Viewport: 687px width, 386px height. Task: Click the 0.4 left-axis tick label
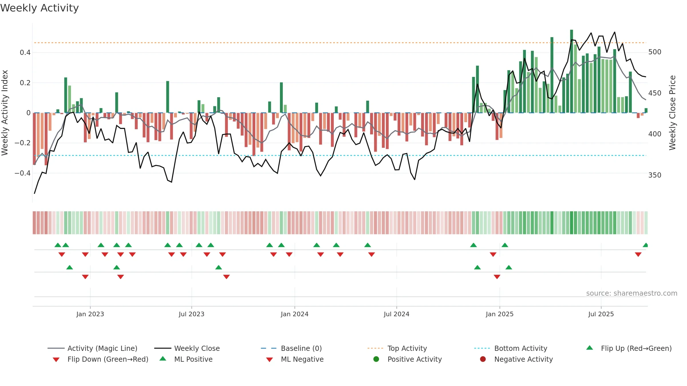(x=25, y=52)
